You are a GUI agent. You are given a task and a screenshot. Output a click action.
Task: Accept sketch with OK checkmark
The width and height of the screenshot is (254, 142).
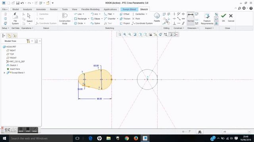click(223, 17)
